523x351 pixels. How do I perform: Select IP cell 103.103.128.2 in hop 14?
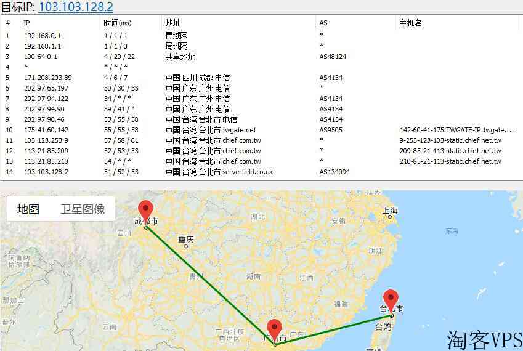point(46,172)
